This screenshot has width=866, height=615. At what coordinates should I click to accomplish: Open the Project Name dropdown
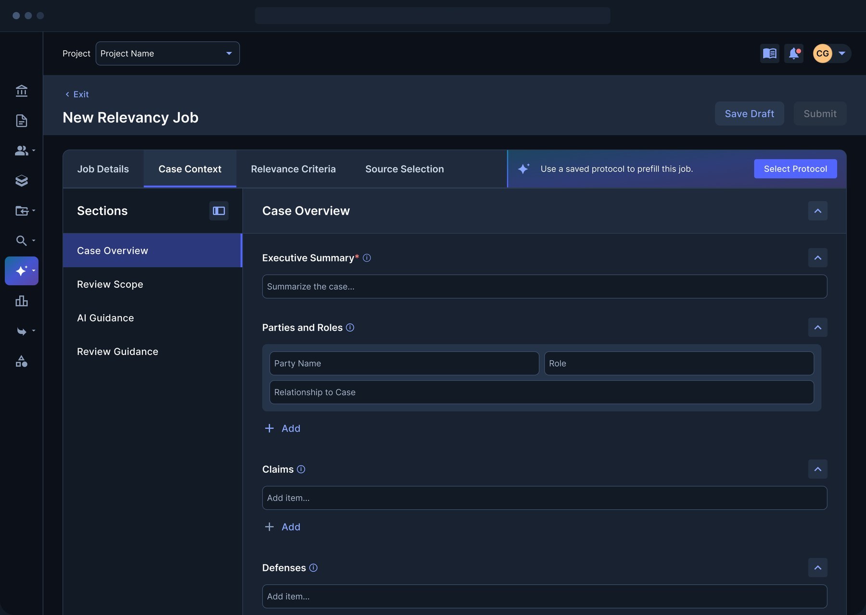[x=167, y=53]
